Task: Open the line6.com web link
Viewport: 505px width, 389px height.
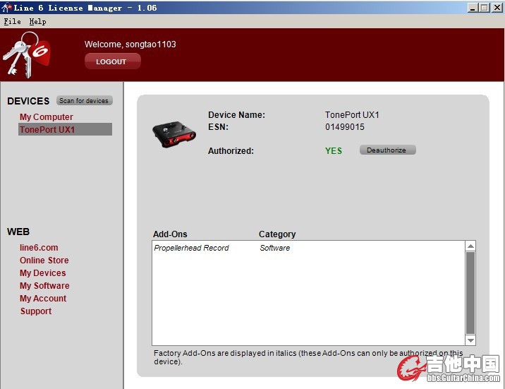Action: coord(39,248)
